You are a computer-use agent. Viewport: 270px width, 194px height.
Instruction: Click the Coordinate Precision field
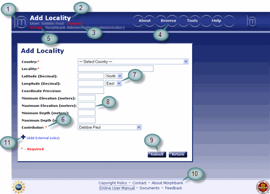[91, 91]
